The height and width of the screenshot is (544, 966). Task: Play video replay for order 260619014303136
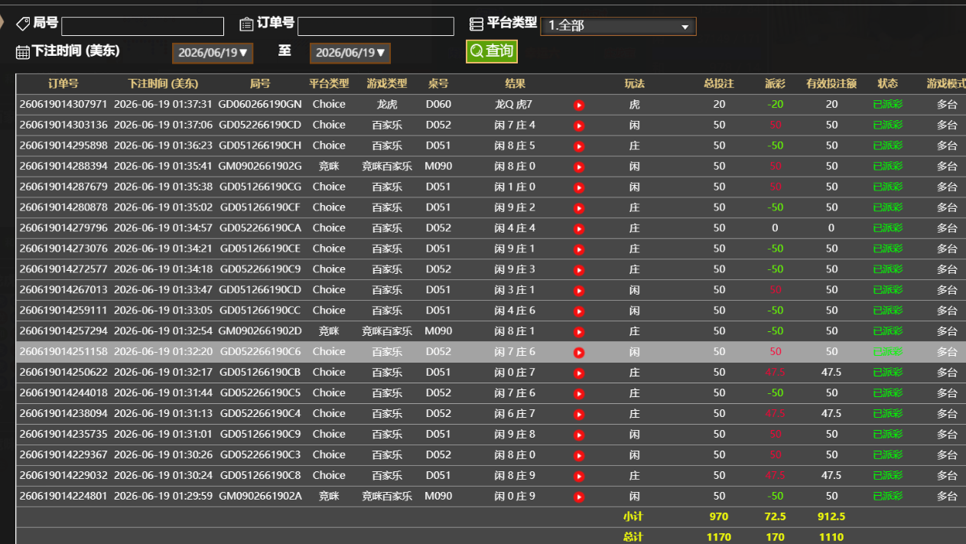pos(579,125)
